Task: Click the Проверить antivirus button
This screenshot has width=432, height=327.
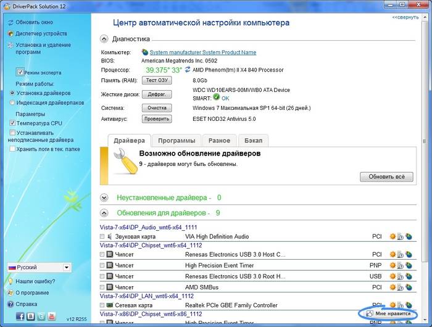Action: point(157,118)
